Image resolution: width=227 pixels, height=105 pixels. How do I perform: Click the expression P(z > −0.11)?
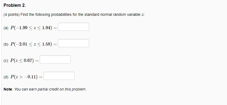coord(24,77)
